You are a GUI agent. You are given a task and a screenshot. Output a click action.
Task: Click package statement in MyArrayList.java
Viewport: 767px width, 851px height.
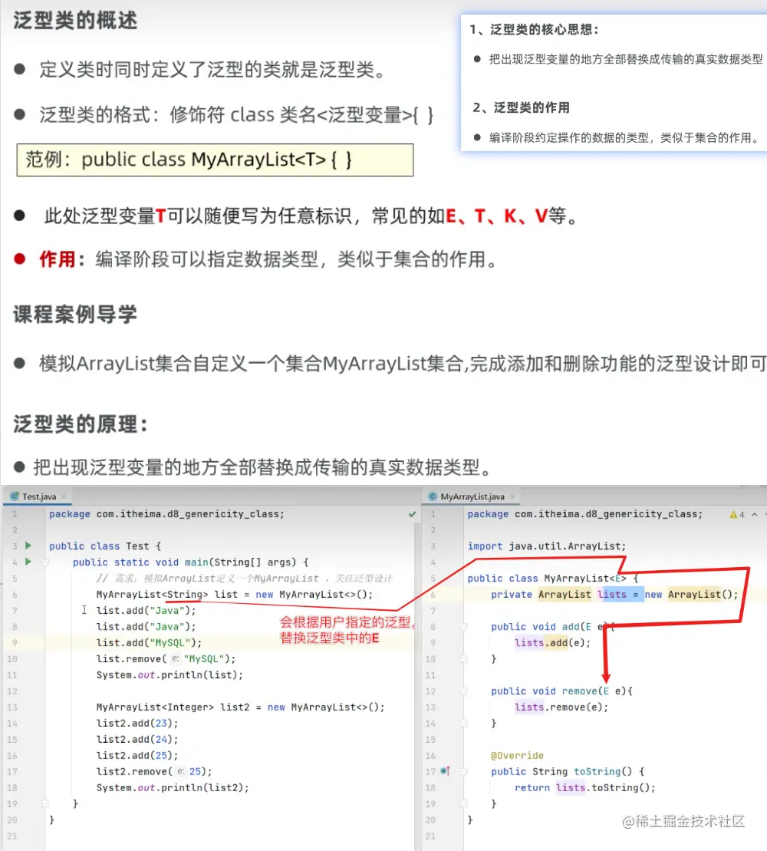584,514
